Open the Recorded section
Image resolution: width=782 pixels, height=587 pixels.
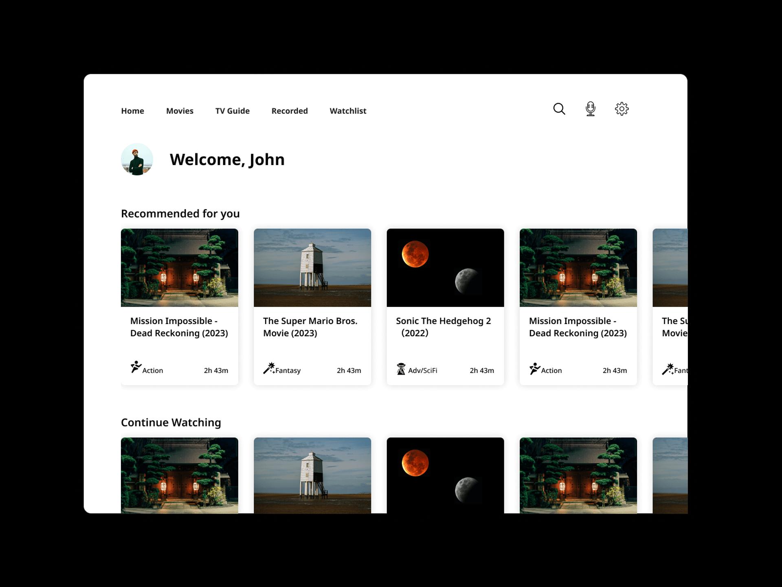[x=290, y=111]
